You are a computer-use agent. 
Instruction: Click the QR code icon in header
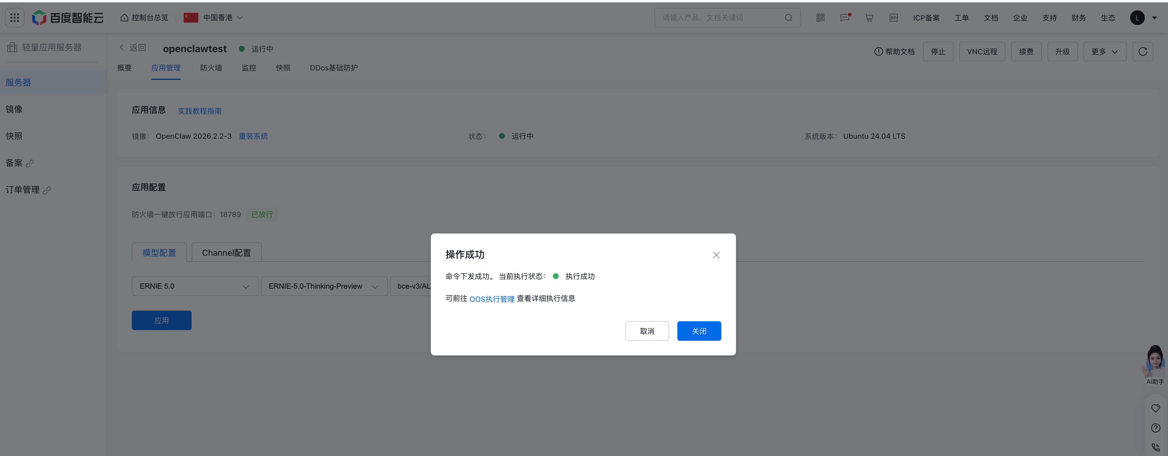820,18
